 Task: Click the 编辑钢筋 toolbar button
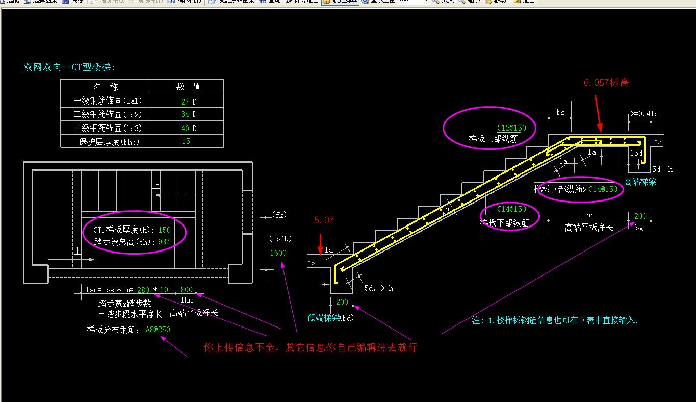(x=184, y=2)
